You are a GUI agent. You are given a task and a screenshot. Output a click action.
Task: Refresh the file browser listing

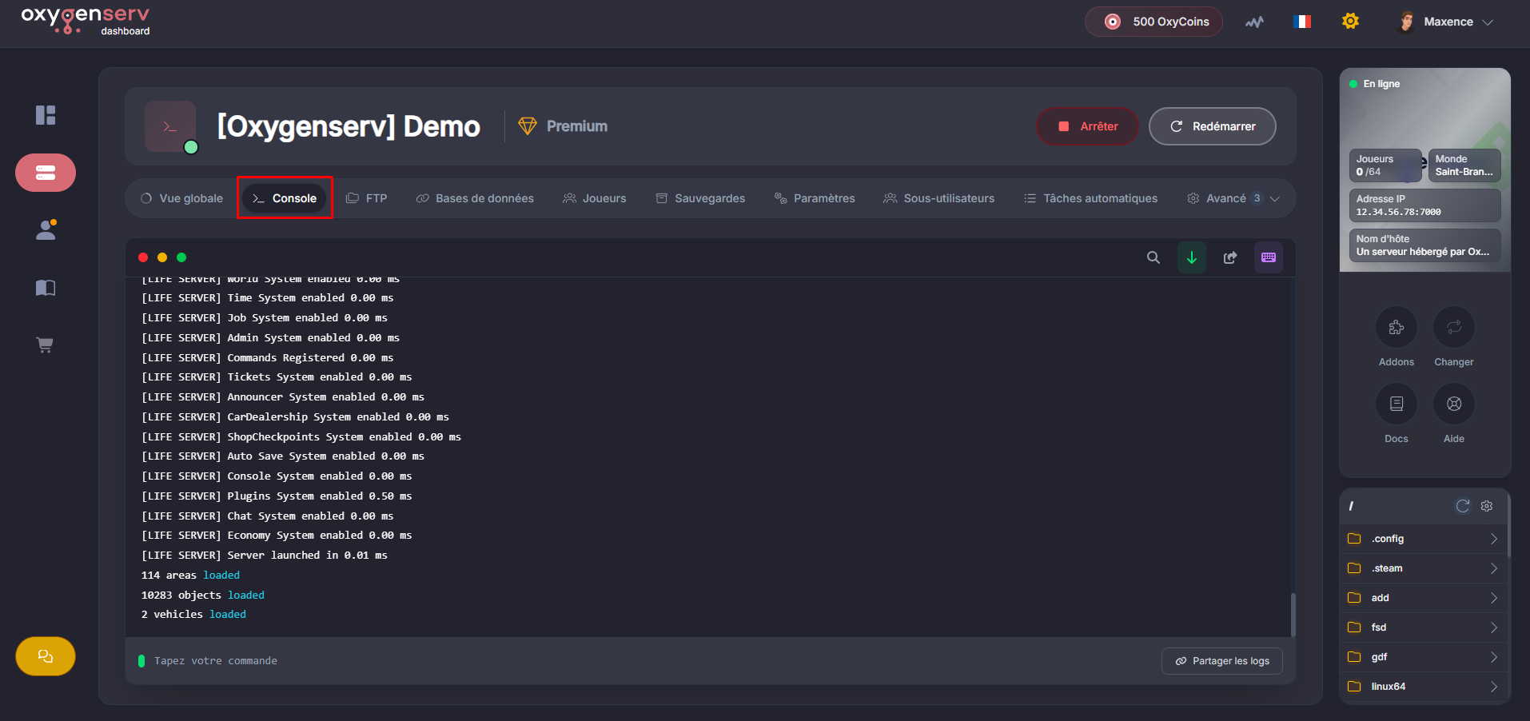1462,506
